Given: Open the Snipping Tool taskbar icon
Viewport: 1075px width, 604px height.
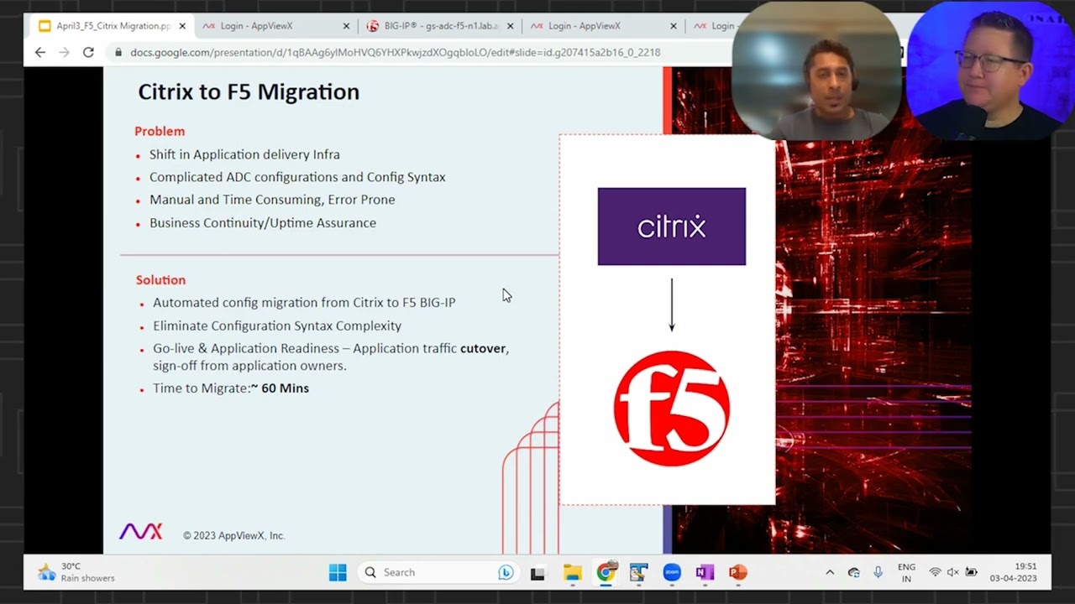Looking at the screenshot, I should pyautogui.click(x=638, y=573).
